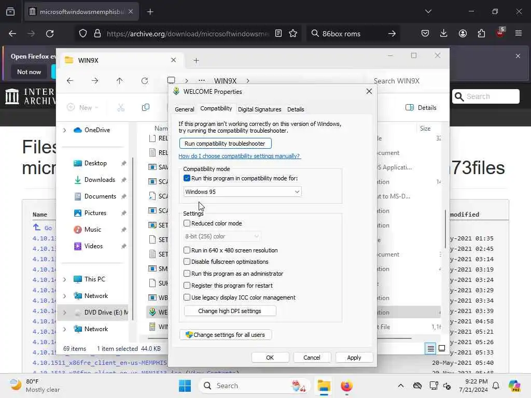Open notifications bell in system tray
The image size is (531, 398).
(x=496, y=386)
